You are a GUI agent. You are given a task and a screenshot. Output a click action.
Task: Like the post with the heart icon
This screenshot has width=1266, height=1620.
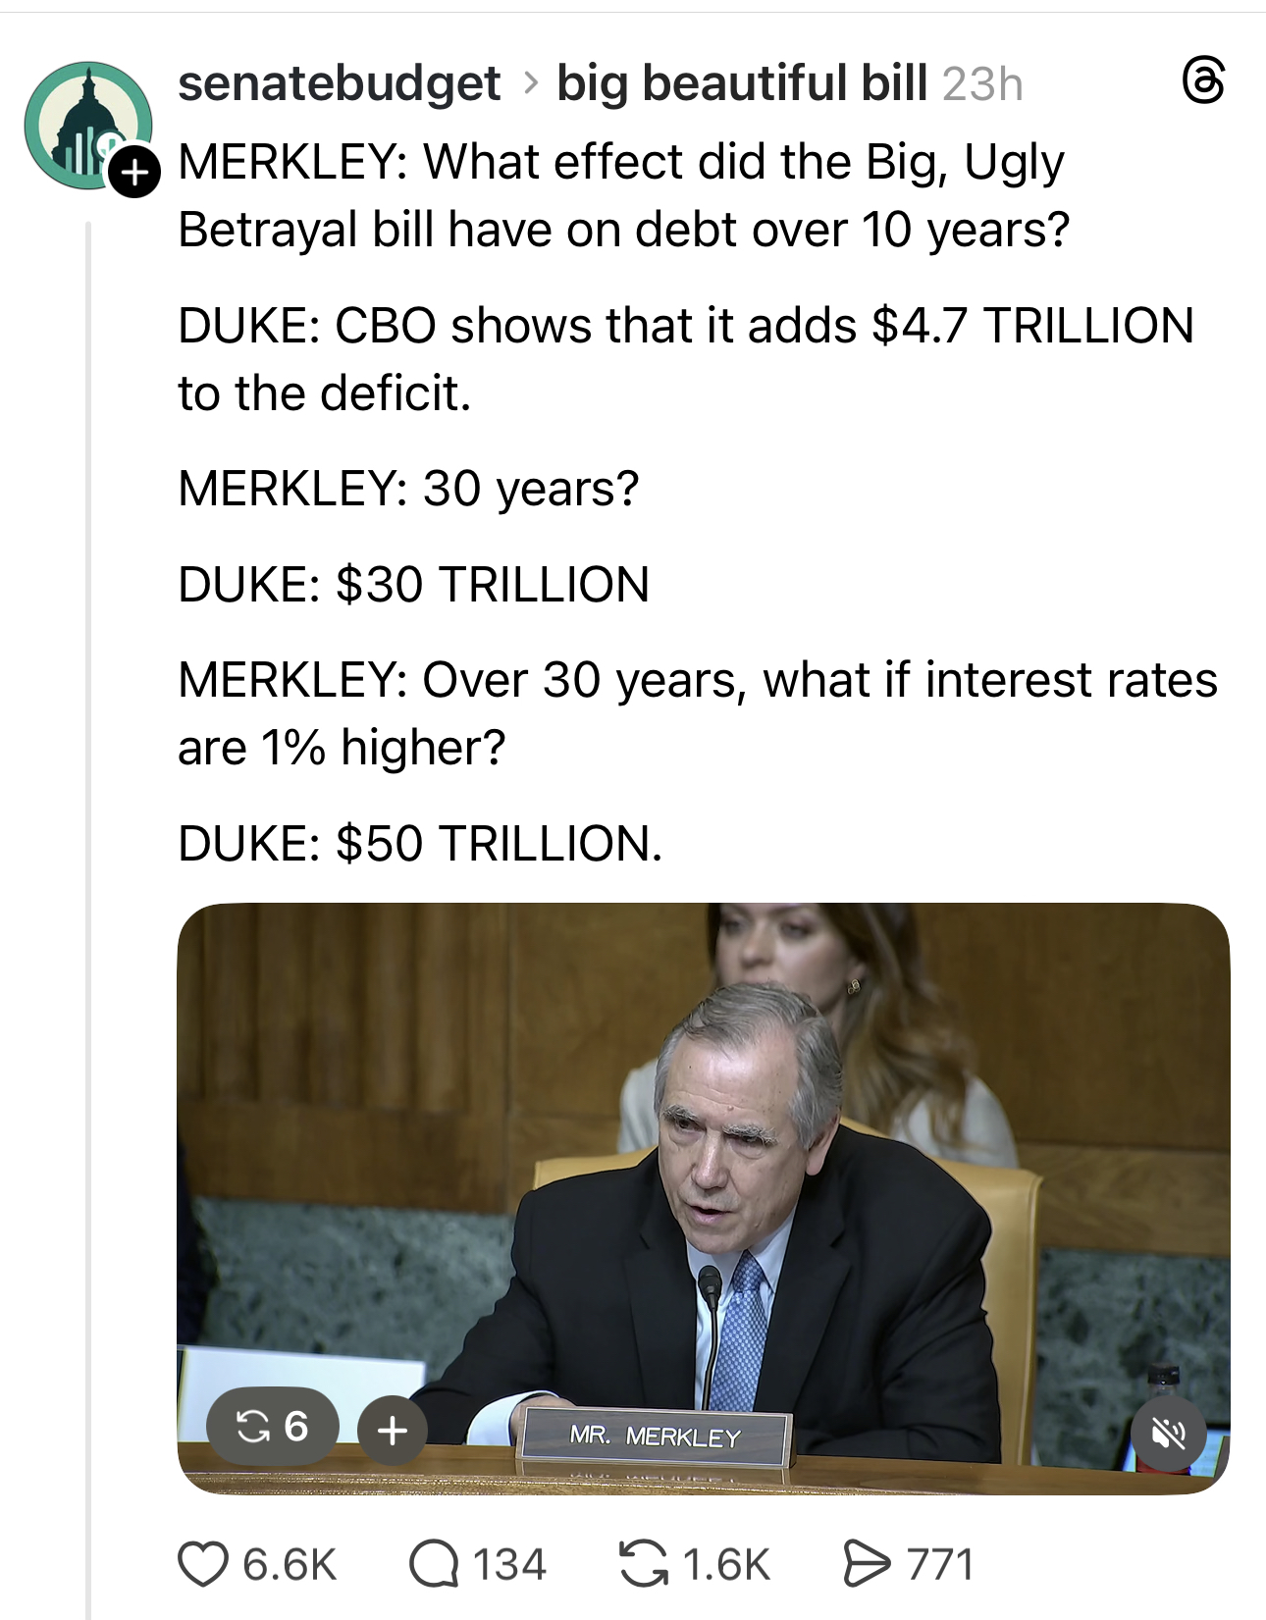pyautogui.click(x=202, y=1564)
